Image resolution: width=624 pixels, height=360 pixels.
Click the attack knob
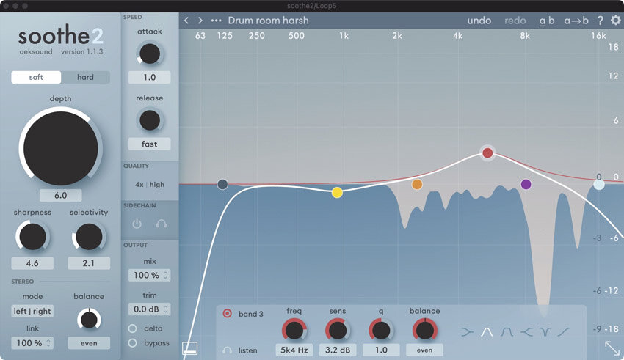[x=150, y=54]
